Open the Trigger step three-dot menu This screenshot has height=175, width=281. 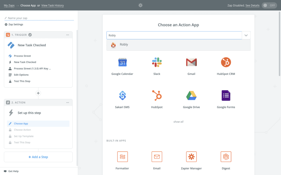(68, 35)
